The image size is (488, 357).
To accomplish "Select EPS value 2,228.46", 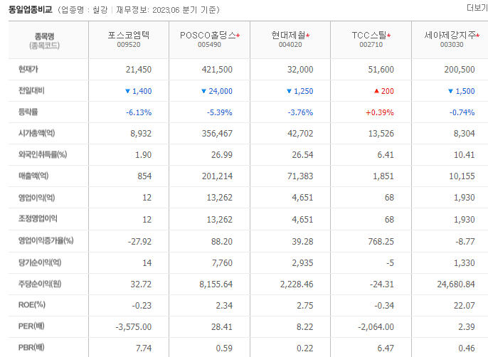I will 297,284.
